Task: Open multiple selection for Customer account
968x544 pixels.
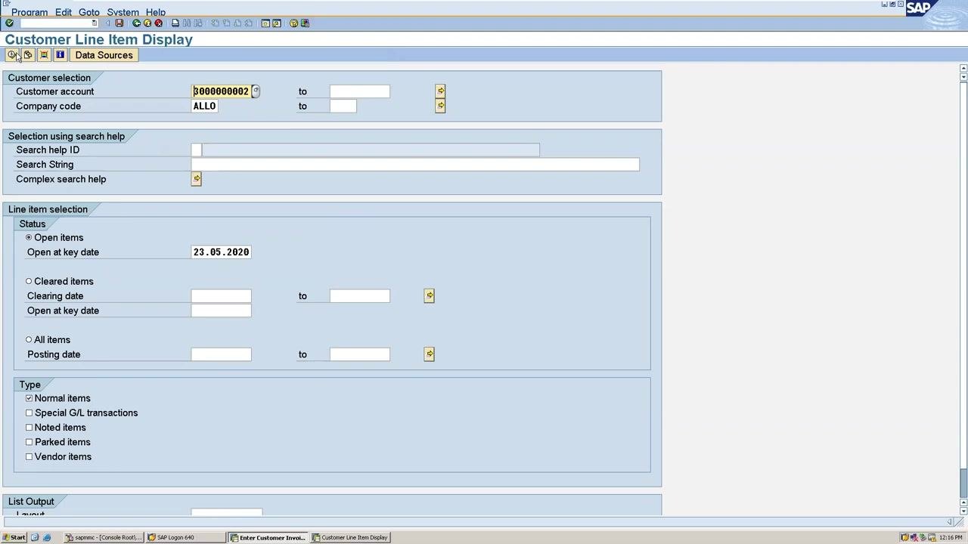Action: tap(440, 91)
